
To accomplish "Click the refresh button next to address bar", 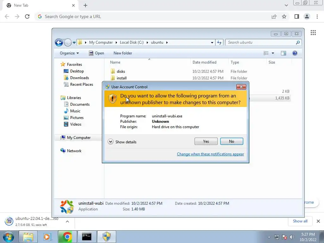I will coord(219,43).
